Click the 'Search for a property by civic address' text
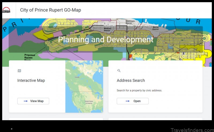 click(139, 90)
